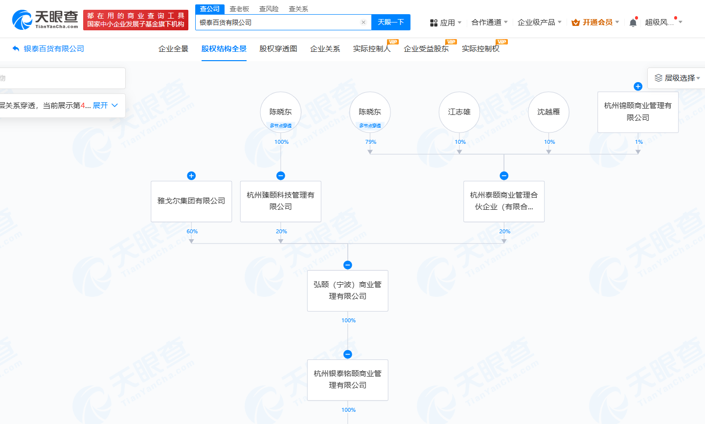Click the 60% share label
Image resolution: width=705 pixels, height=424 pixels.
(x=192, y=231)
